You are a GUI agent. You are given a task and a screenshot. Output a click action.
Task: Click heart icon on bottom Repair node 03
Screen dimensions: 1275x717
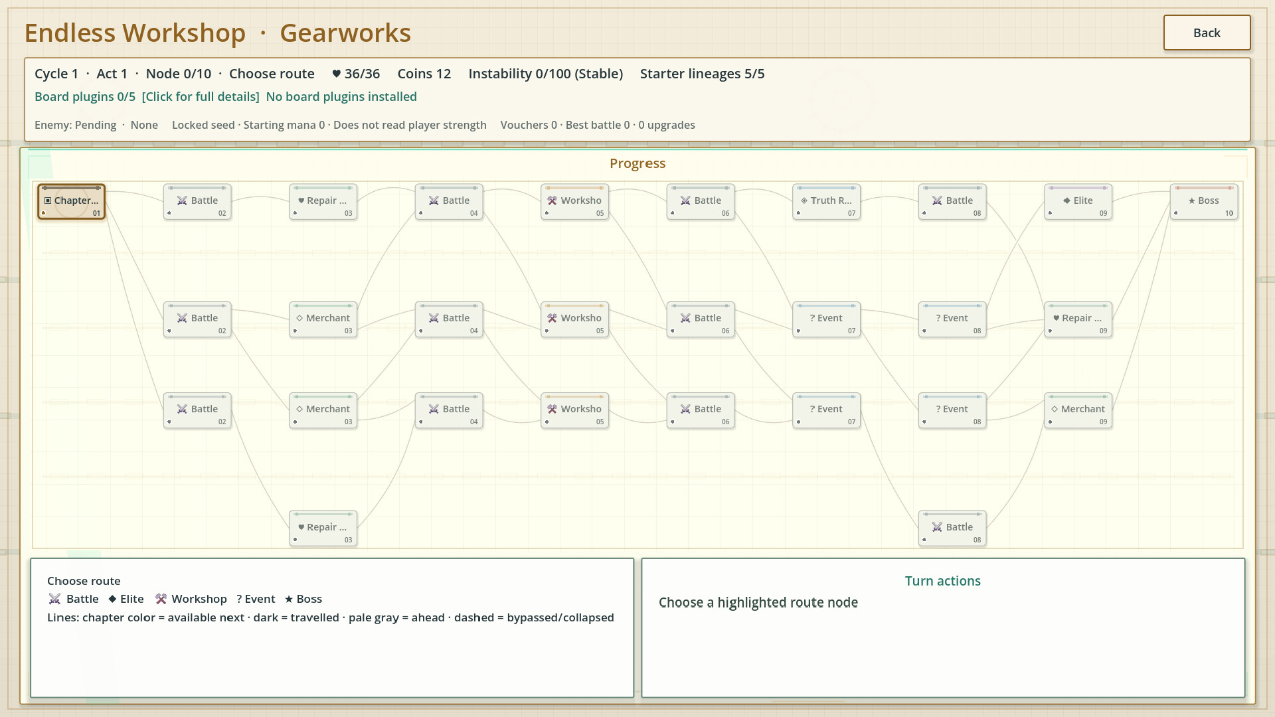click(x=301, y=527)
